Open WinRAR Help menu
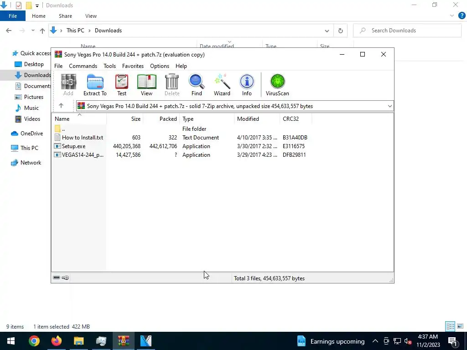The width and height of the screenshot is (467, 350). tap(181, 66)
